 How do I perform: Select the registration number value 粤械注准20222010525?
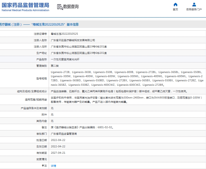point(64,34)
